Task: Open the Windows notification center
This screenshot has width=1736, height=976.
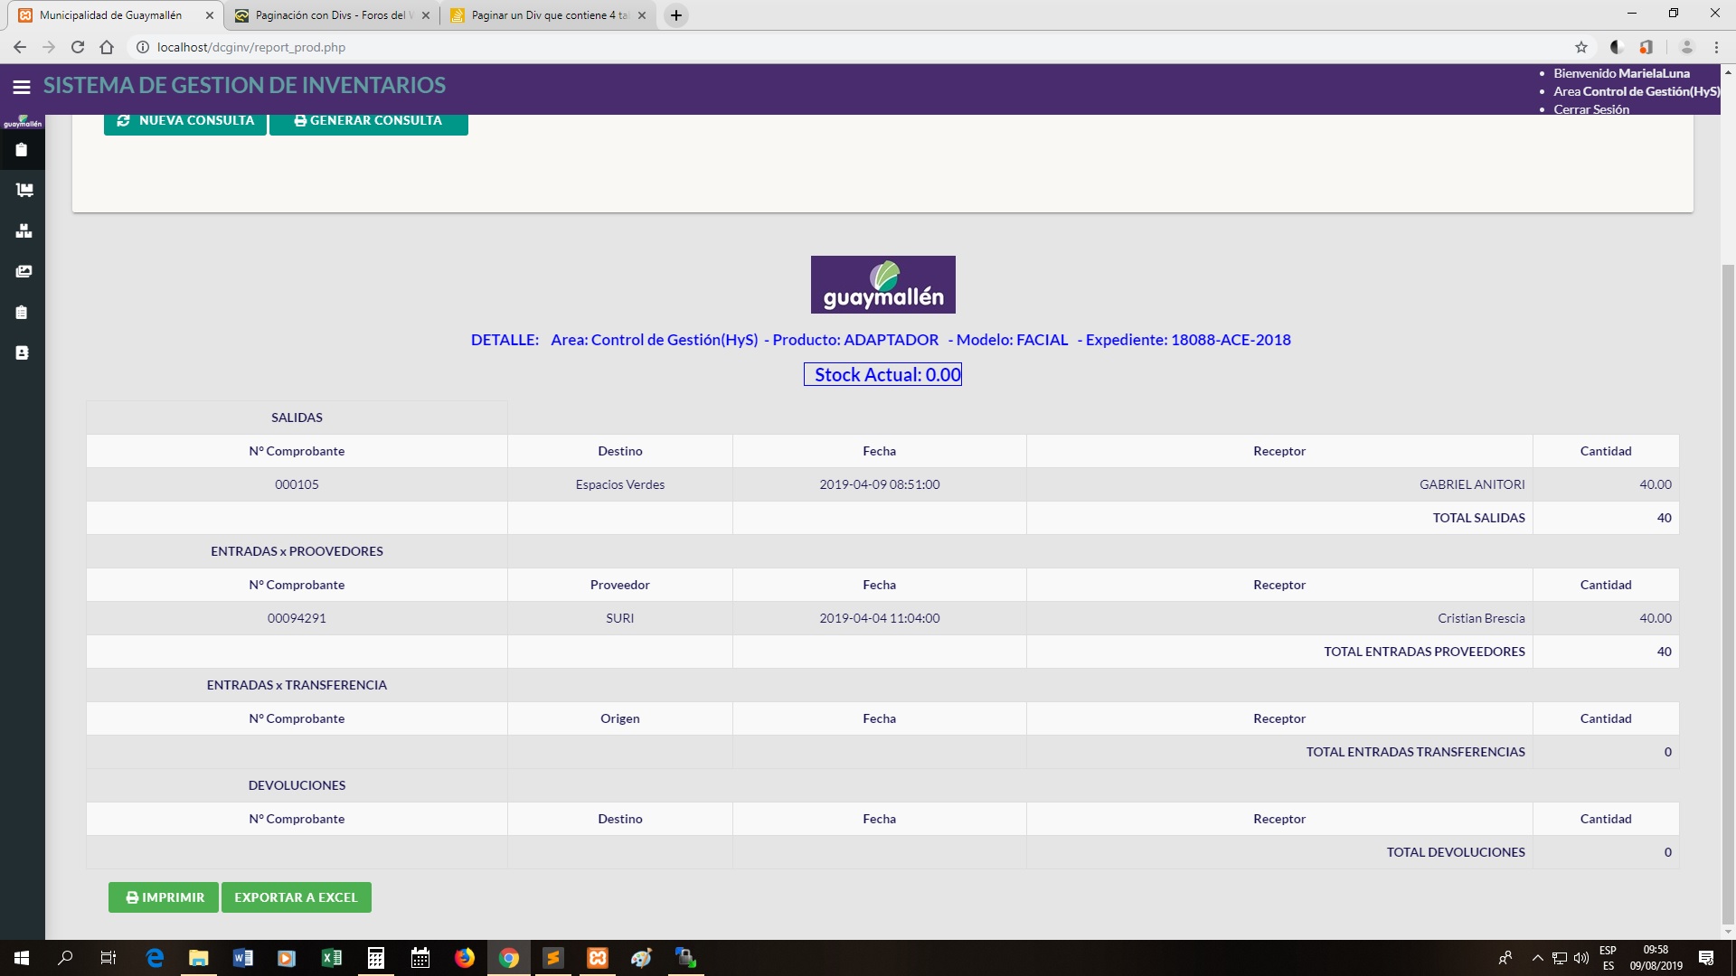Action: (1706, 958)
